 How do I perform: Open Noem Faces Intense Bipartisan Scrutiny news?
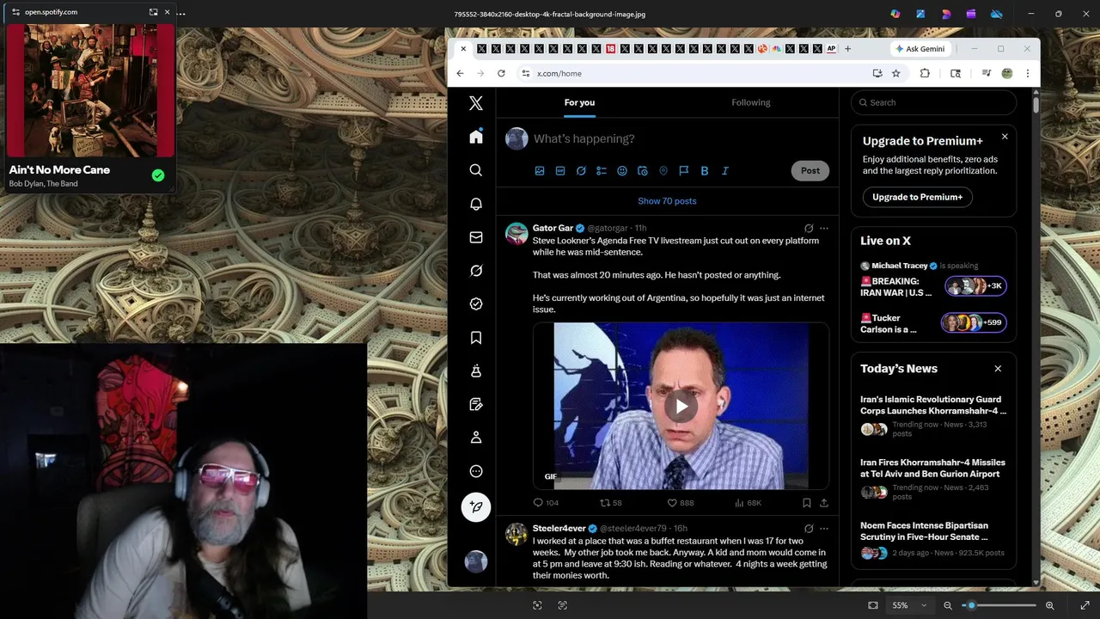point(933,539)
